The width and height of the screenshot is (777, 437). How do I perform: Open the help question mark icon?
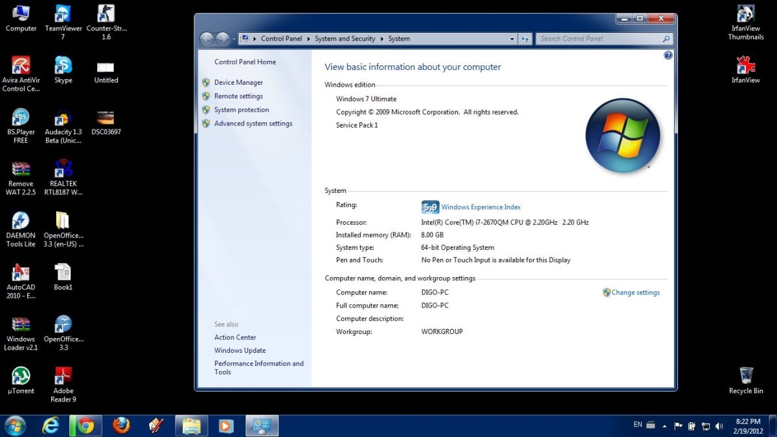pos(668,56)
